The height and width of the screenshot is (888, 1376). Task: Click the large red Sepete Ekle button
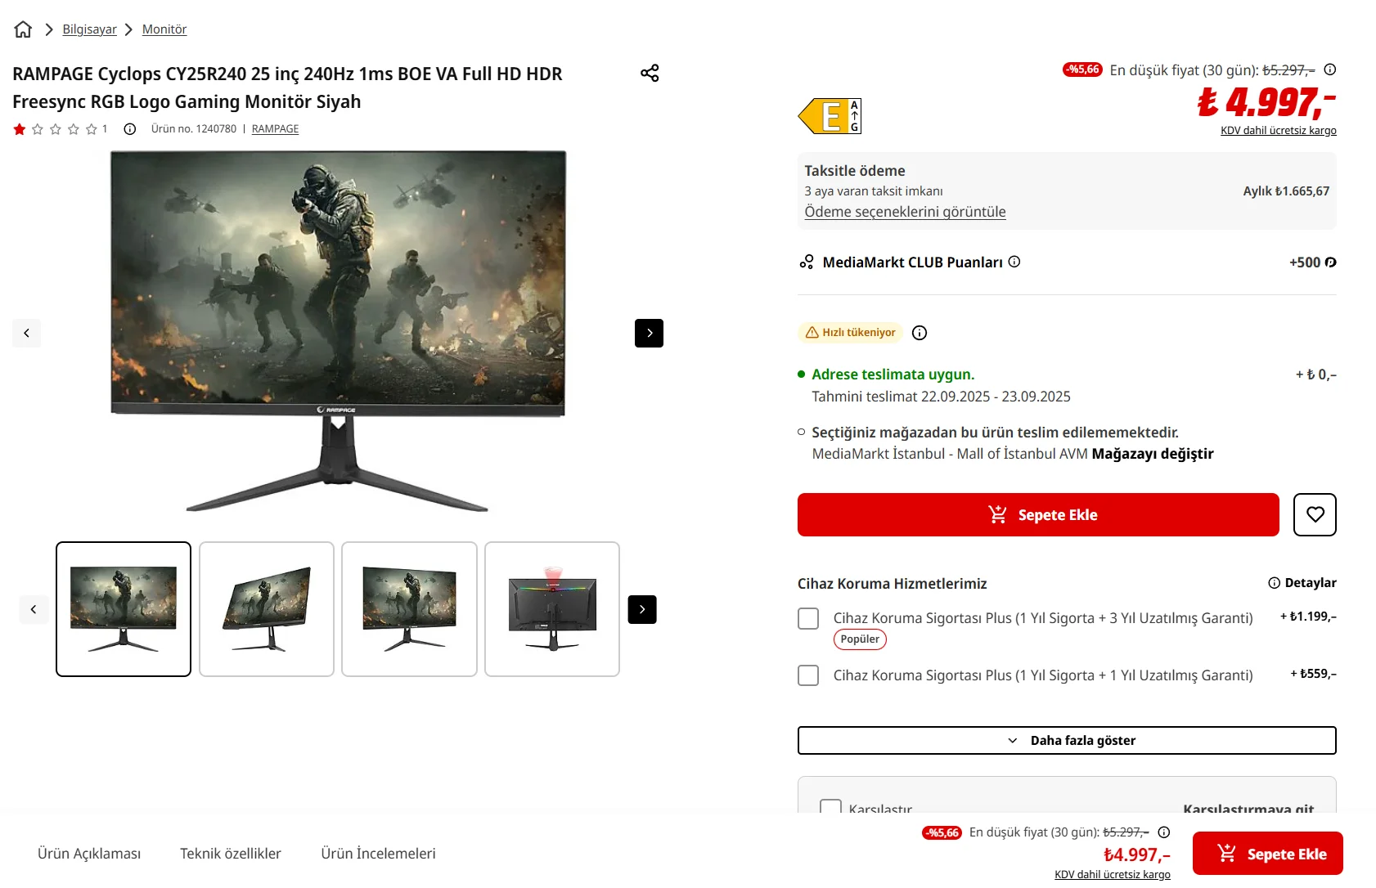click(1038, 514)
